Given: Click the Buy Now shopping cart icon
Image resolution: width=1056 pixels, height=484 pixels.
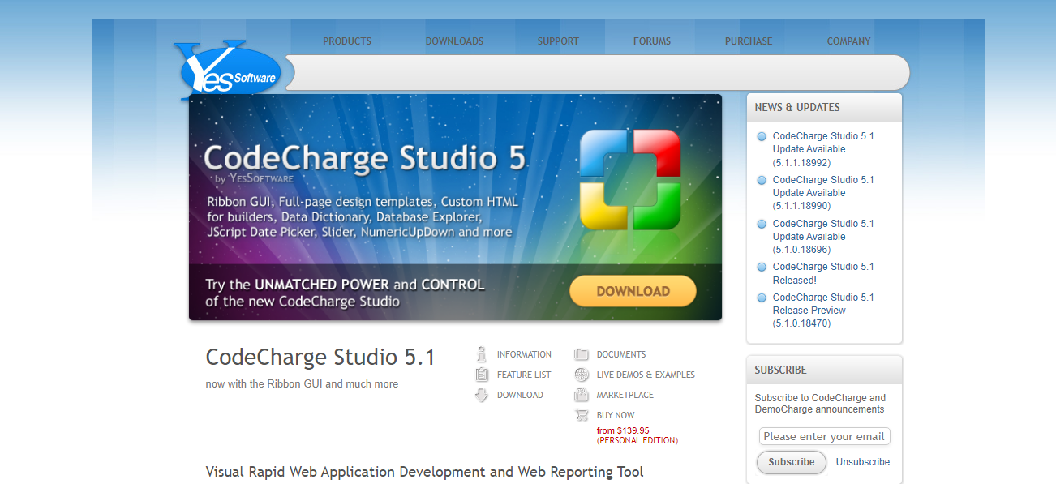Looking at the screenshot, I should 582,414.
